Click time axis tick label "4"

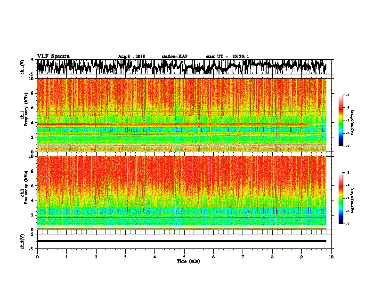click(155, 257)
